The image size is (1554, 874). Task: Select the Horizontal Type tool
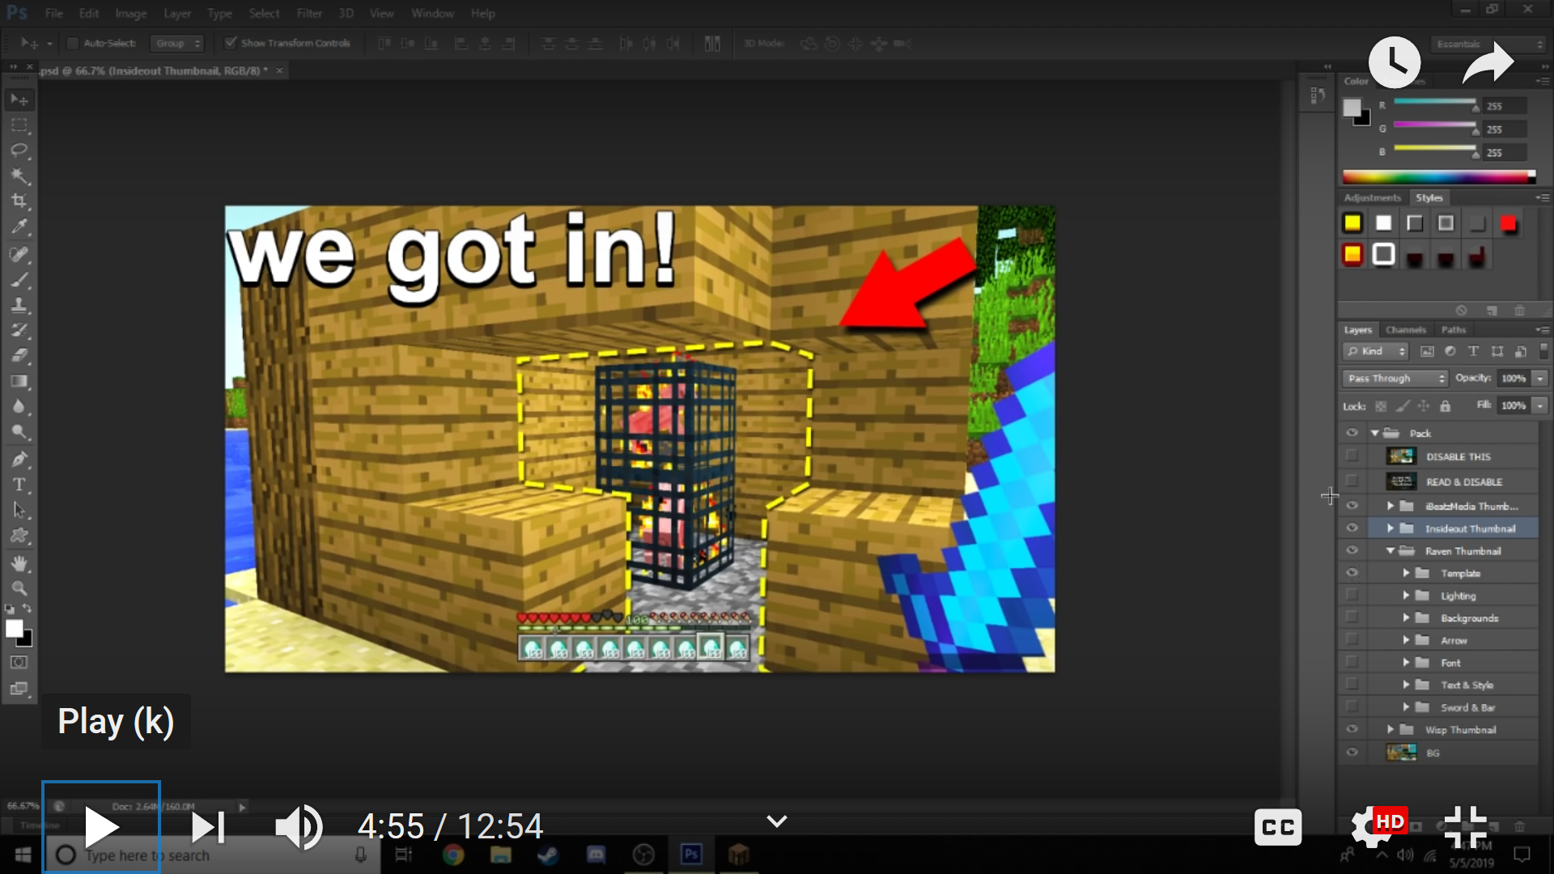click(19, 485)
